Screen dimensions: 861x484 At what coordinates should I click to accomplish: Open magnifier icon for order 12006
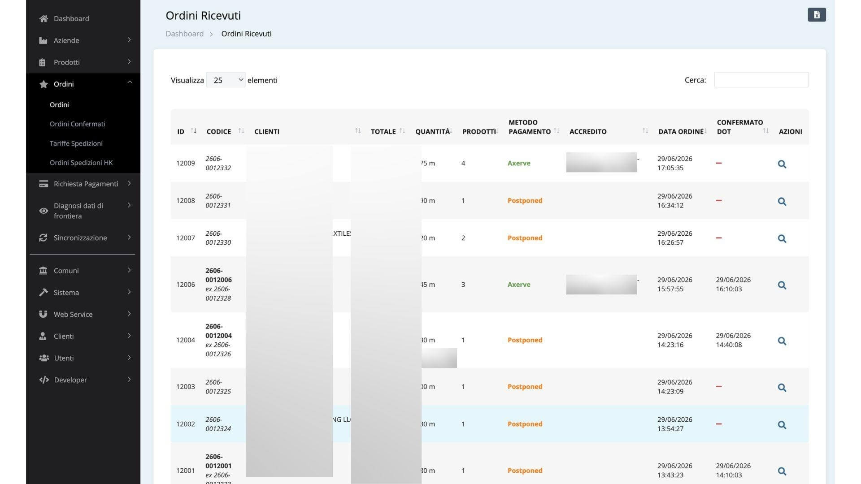click(782, 285)
